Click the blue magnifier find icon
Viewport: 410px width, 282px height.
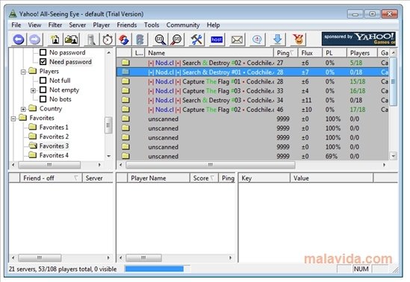tap(160, 40)
